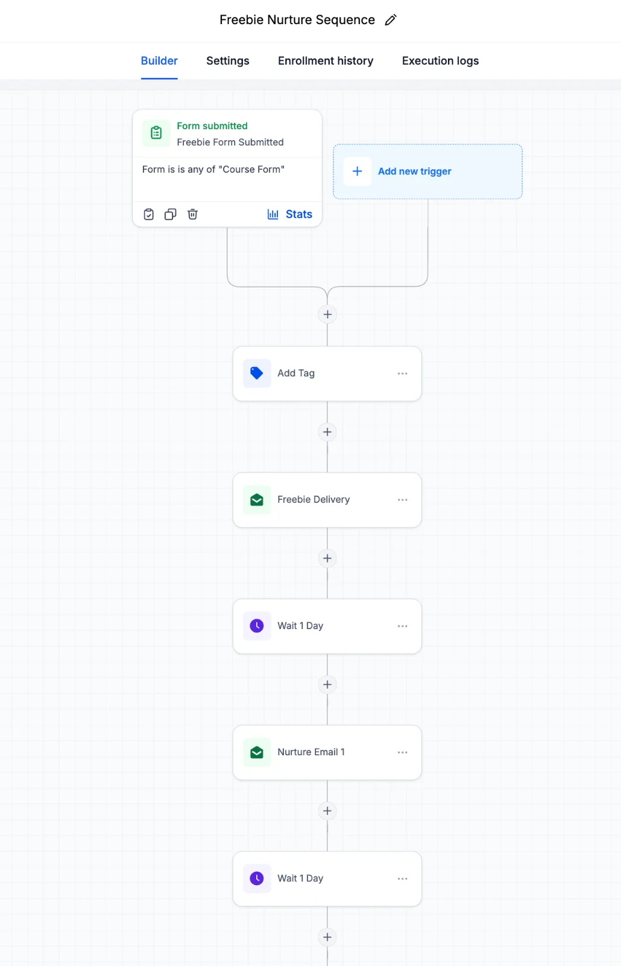Add a step below Nurture Email 1
This screenshot has width=621, height=966.
[x=327, y=811]
